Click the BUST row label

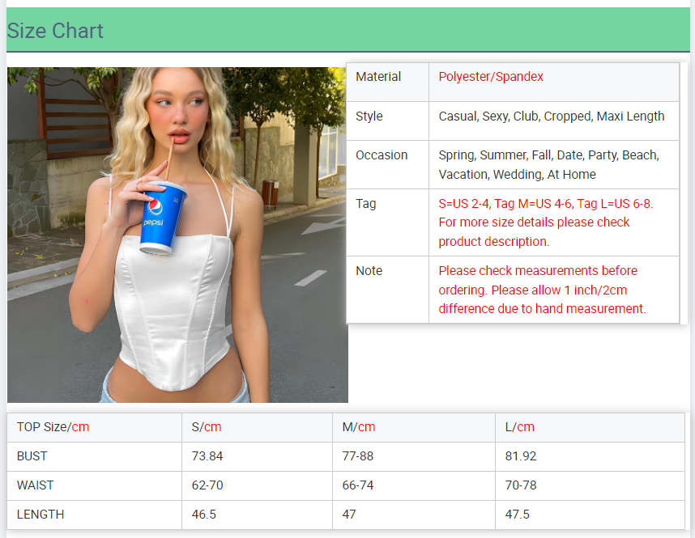click(32, 456)
